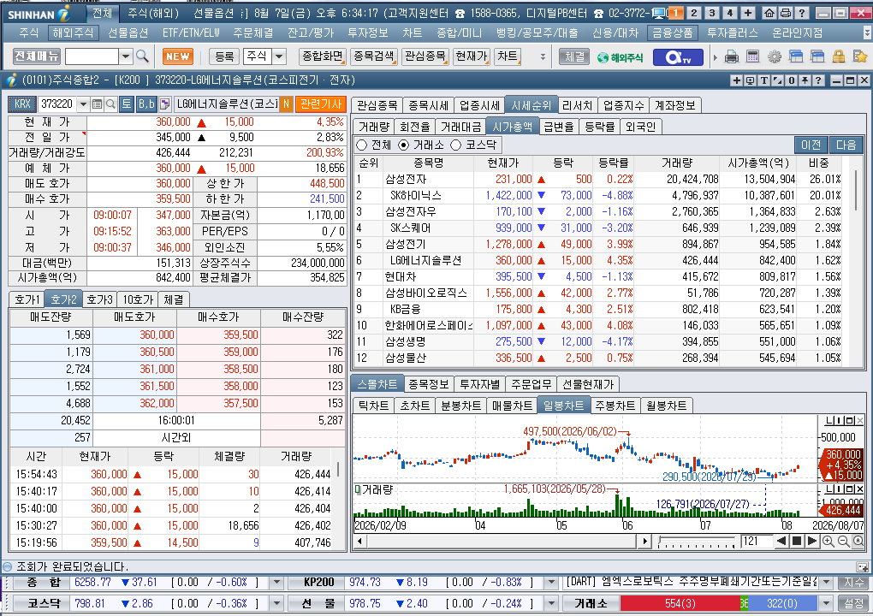
Task: Click the star favorites icon in the toolbar
Action: 860,56
